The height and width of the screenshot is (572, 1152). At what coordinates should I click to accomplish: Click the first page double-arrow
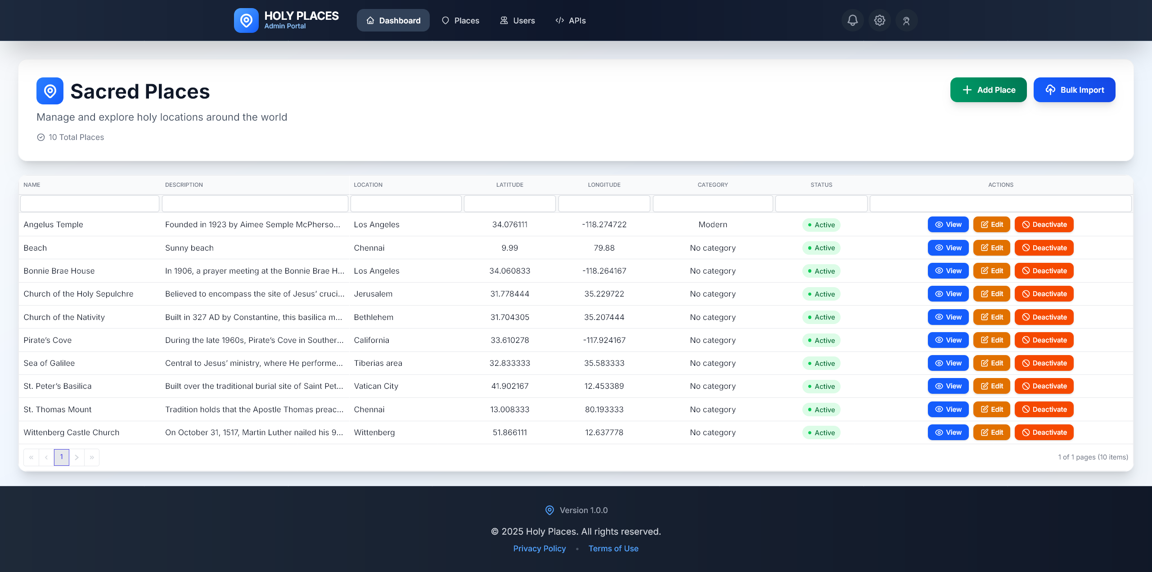pyautogui.click(x=31, y=457)
